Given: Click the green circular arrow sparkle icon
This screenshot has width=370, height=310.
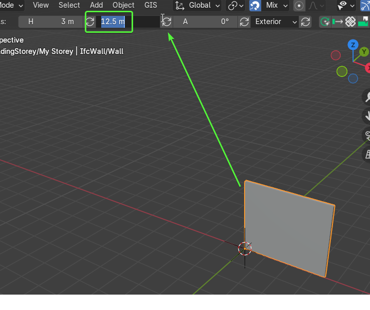Looking at the screenshot, I should click(325, 22).
